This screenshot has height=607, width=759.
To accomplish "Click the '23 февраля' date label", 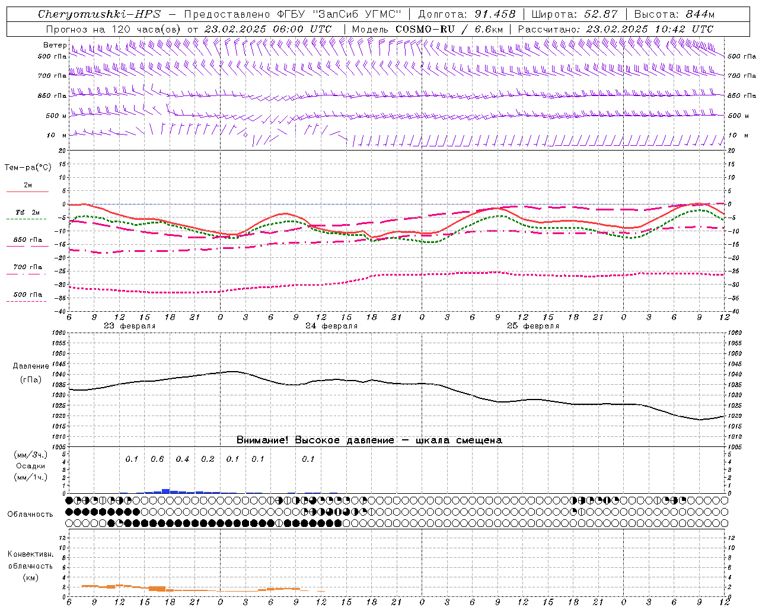I will click(129, 326).
